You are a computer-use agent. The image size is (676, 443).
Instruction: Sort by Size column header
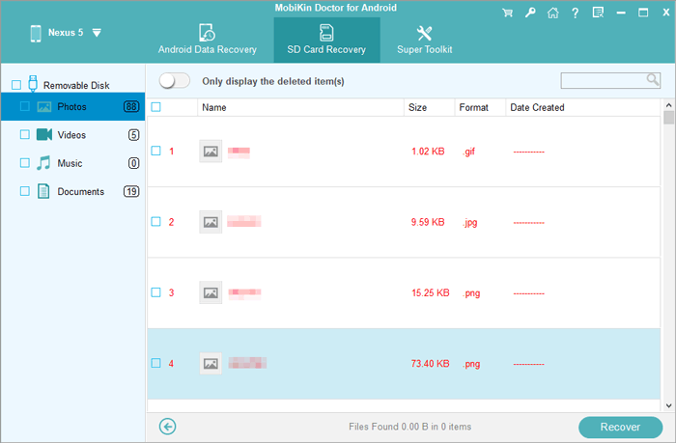418,107
